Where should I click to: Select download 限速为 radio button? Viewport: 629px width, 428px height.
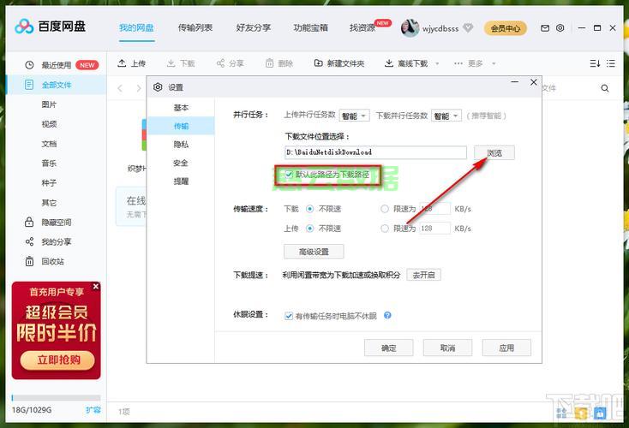point(385,209)
